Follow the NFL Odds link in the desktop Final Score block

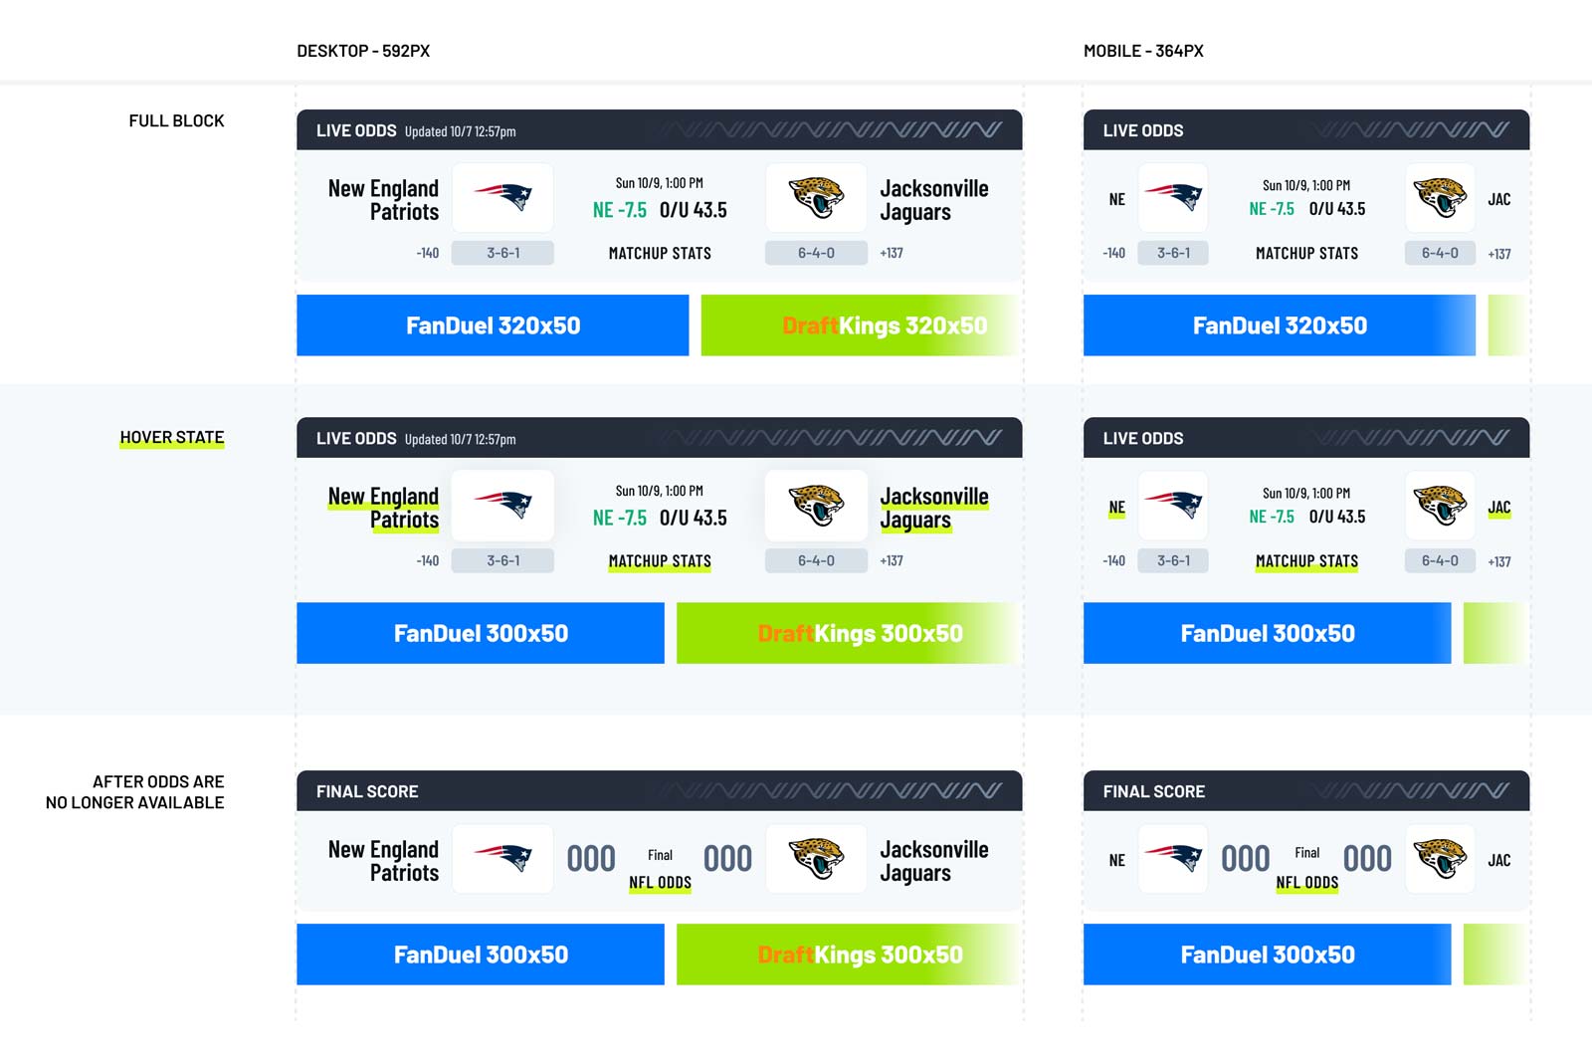coord(660,883)
